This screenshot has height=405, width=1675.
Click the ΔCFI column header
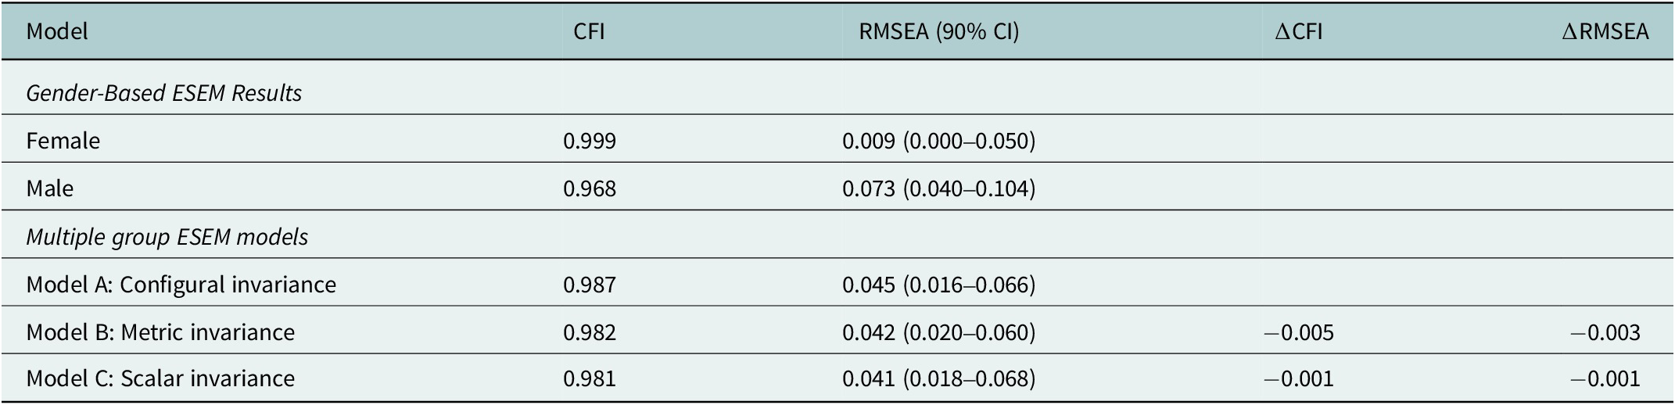point(1298,31)
